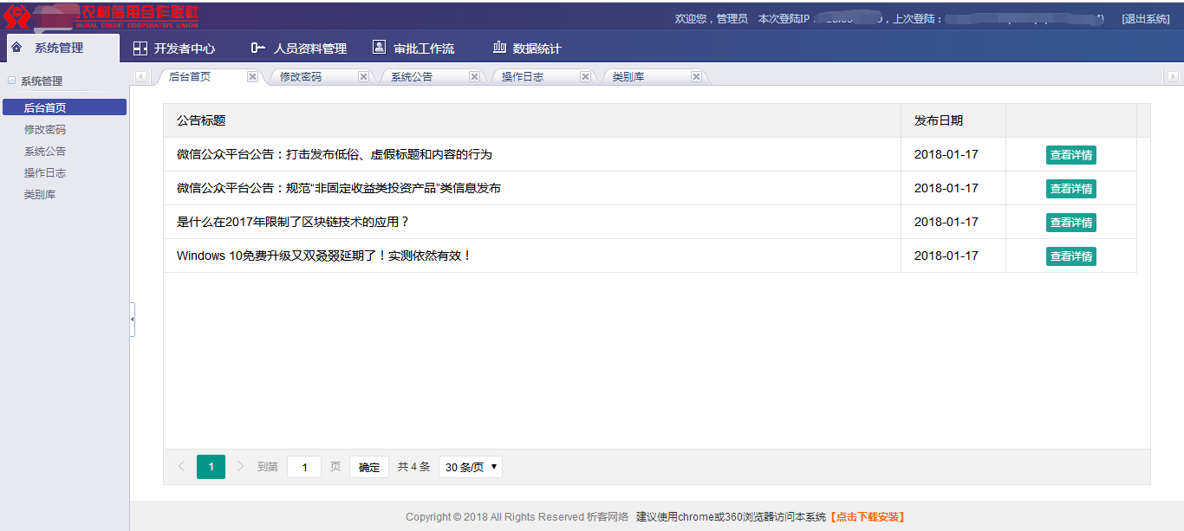Close the 系统公告 tab
This screenshot has height=531, width=1184.
pyautogui.click(x=474, y=76)
